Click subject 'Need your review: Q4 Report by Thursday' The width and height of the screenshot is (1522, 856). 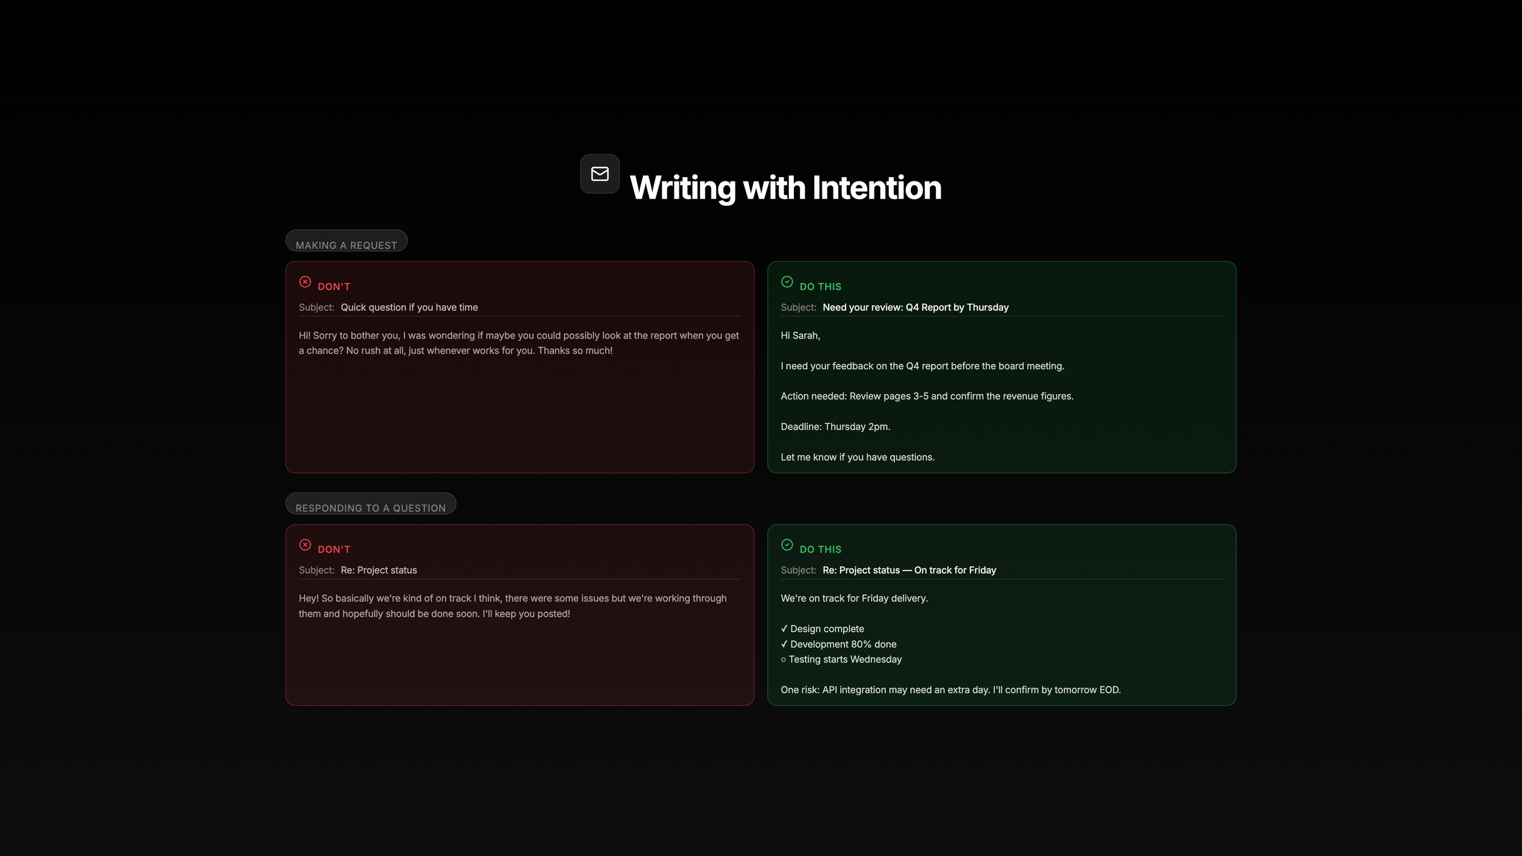915,307
